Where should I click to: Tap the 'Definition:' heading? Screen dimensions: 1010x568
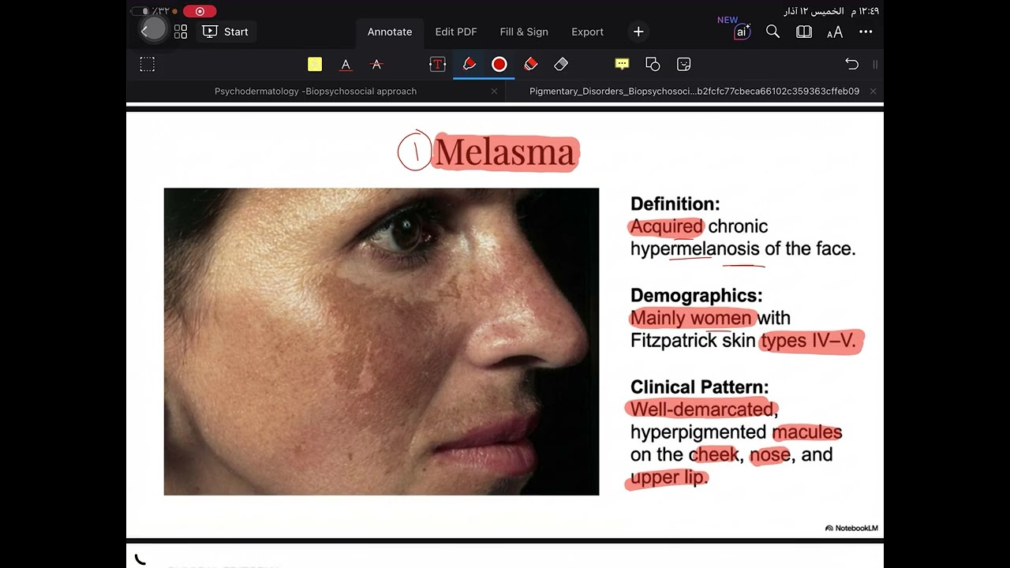[675, 204]
